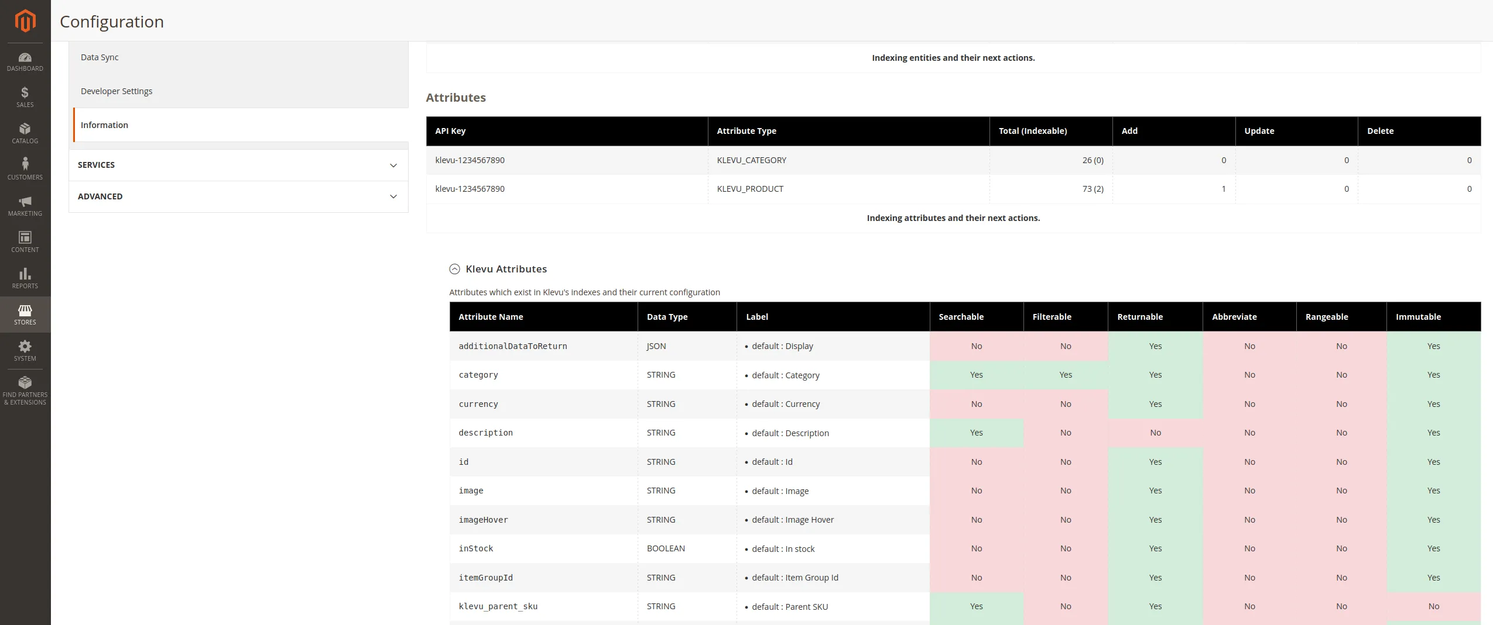The width and height of the screenshot is (1493, 625).
Task: Open Find Partners & Extensions
Action: pyautogui.click(x=25, y=391)
